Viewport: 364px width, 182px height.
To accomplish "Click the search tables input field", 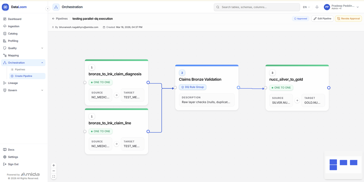I will click(x=257, y=7).
